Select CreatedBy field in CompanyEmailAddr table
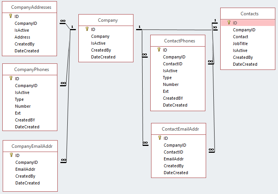Image resolution: width=278 pixels, height=194 pixels. pos(25,176)
